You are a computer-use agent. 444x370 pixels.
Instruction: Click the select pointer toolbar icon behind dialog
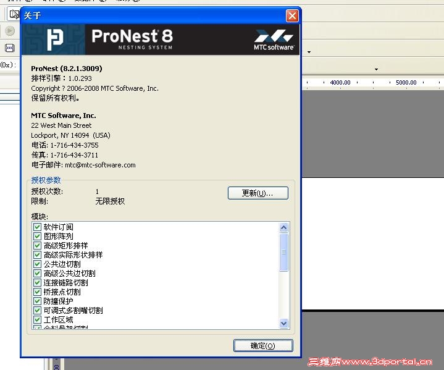coord(14,14)
